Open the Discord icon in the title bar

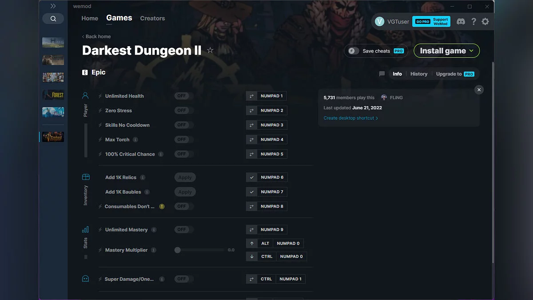461,21
